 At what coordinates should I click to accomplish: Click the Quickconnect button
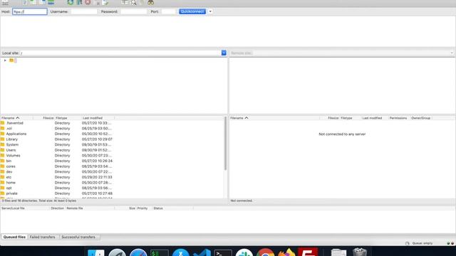point(192,11)
